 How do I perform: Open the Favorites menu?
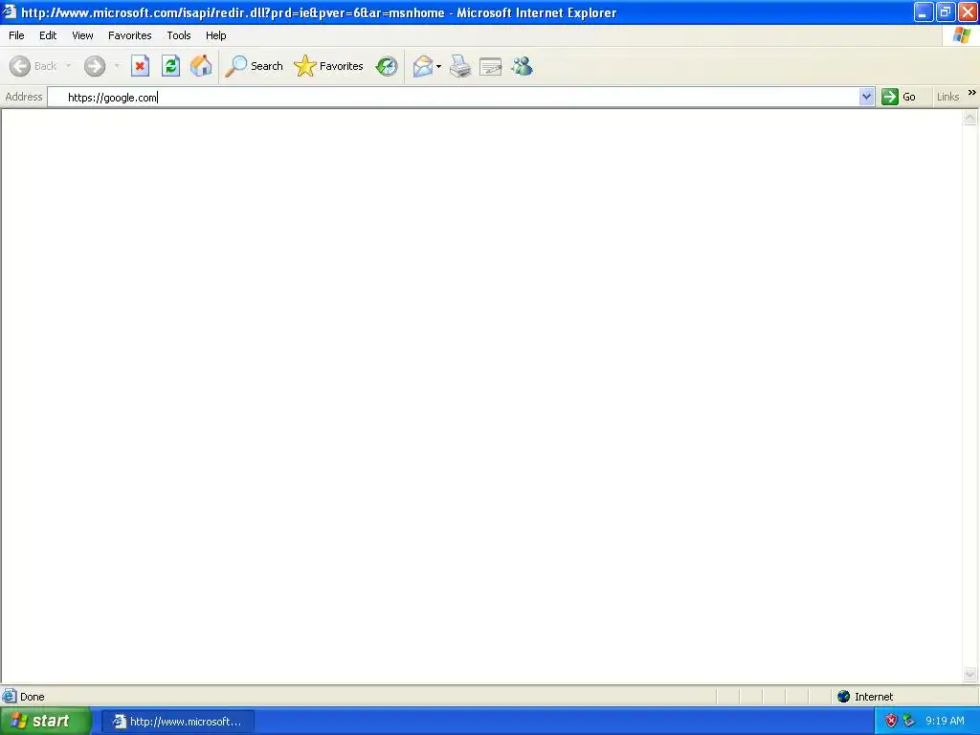[x=130, y=35]
